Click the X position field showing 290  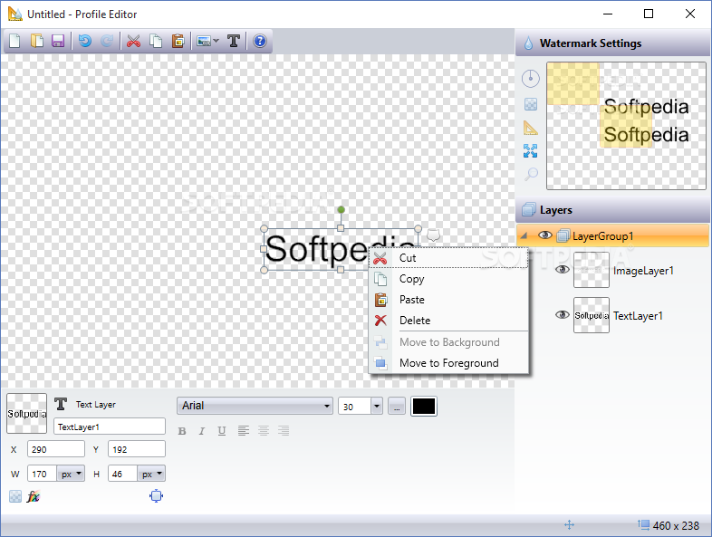click(56, 449)
